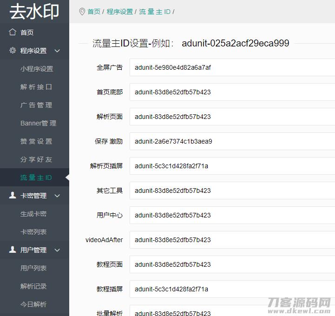The height and width of the screenshot is (316, 335).
Task: Select the 解析页插屏 input box
Action: 232,166
